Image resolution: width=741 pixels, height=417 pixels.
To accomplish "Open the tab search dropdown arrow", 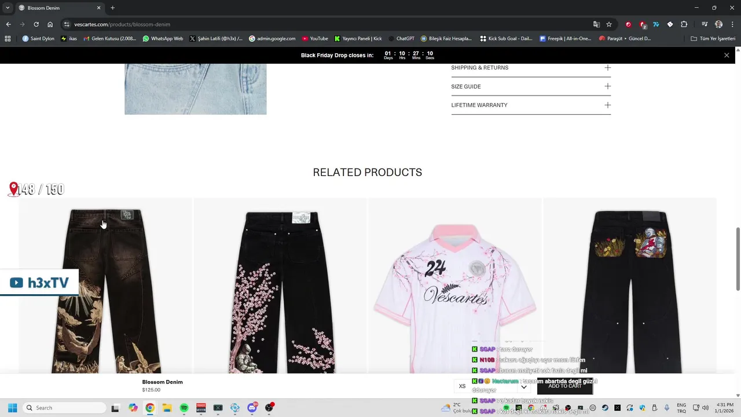I will 8,8.
